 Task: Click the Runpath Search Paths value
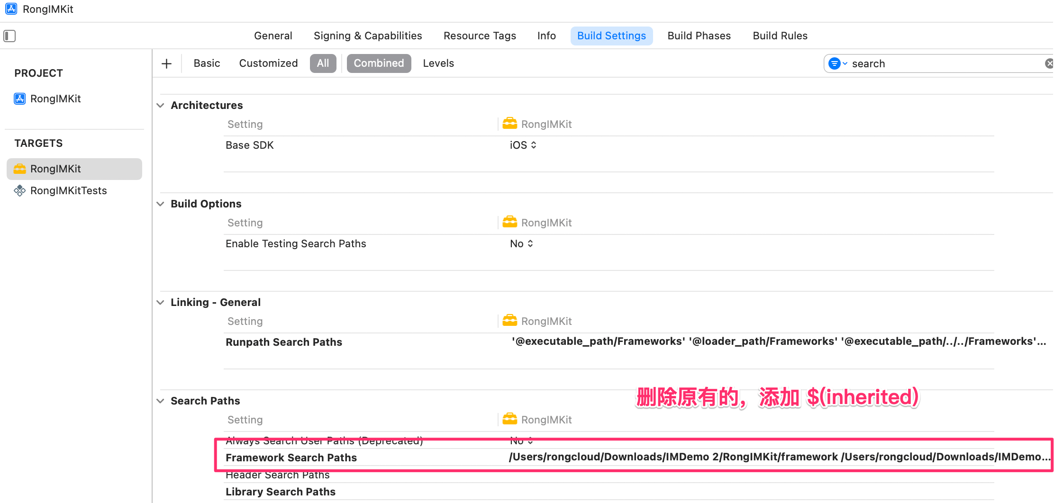click(x=779, y=341)
